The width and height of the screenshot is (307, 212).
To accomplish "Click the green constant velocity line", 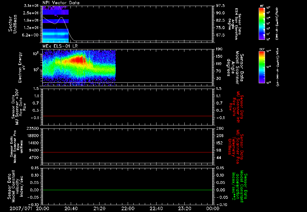I will 127,190.
